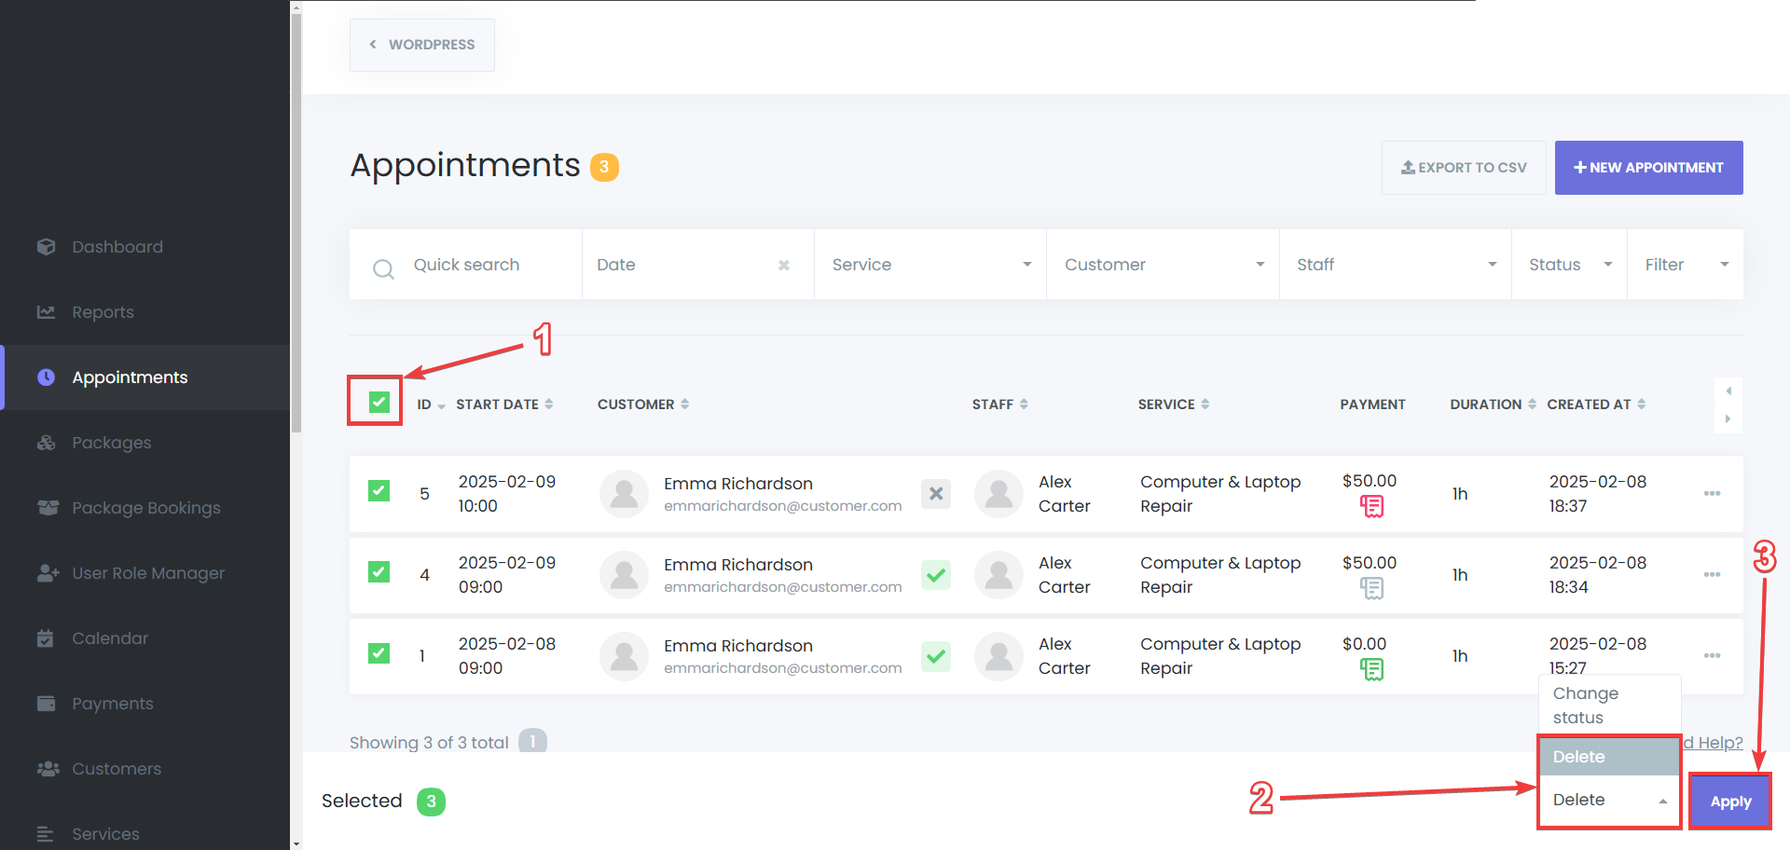Clear the Date filter with the X icon
Screen dimensions: 1790x850
[x=784, y=266]
